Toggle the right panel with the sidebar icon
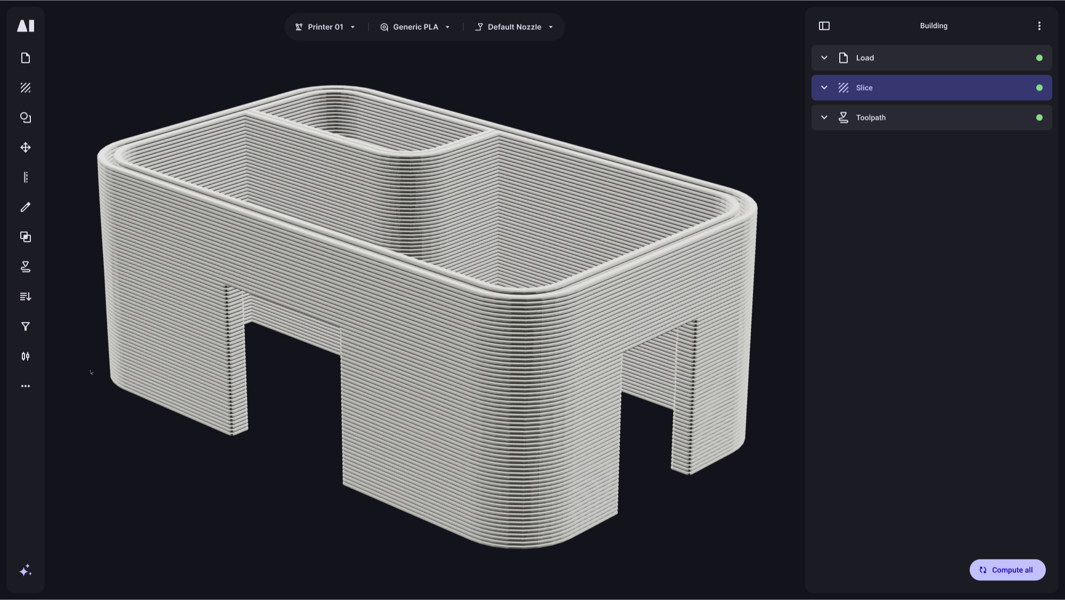This screenshot has width=1065, height=600. pos(824,26)
